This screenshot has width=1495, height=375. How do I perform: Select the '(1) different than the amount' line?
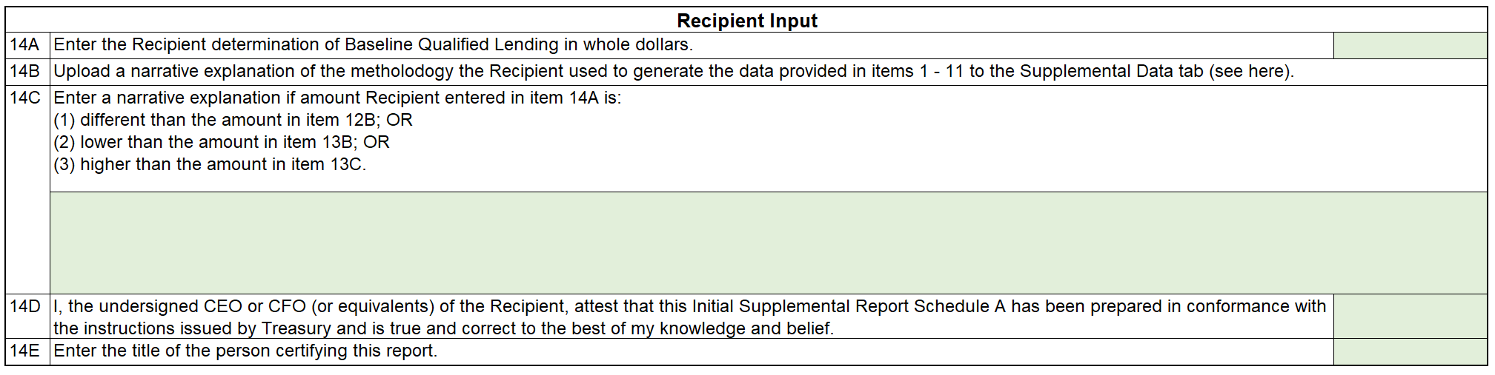[233, 121]
